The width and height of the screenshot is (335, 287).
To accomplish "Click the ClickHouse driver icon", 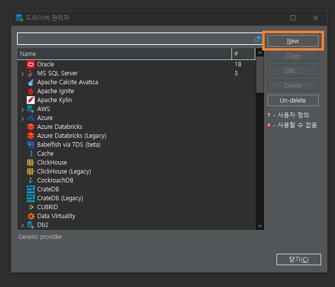I will click(x=31, y=163).
